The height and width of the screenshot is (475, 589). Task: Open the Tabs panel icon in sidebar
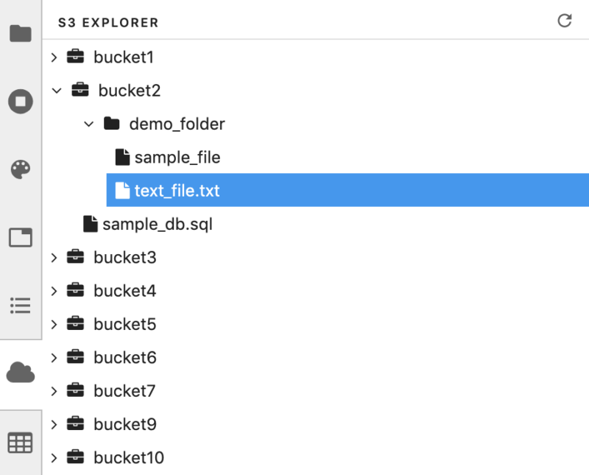[21, 237]
